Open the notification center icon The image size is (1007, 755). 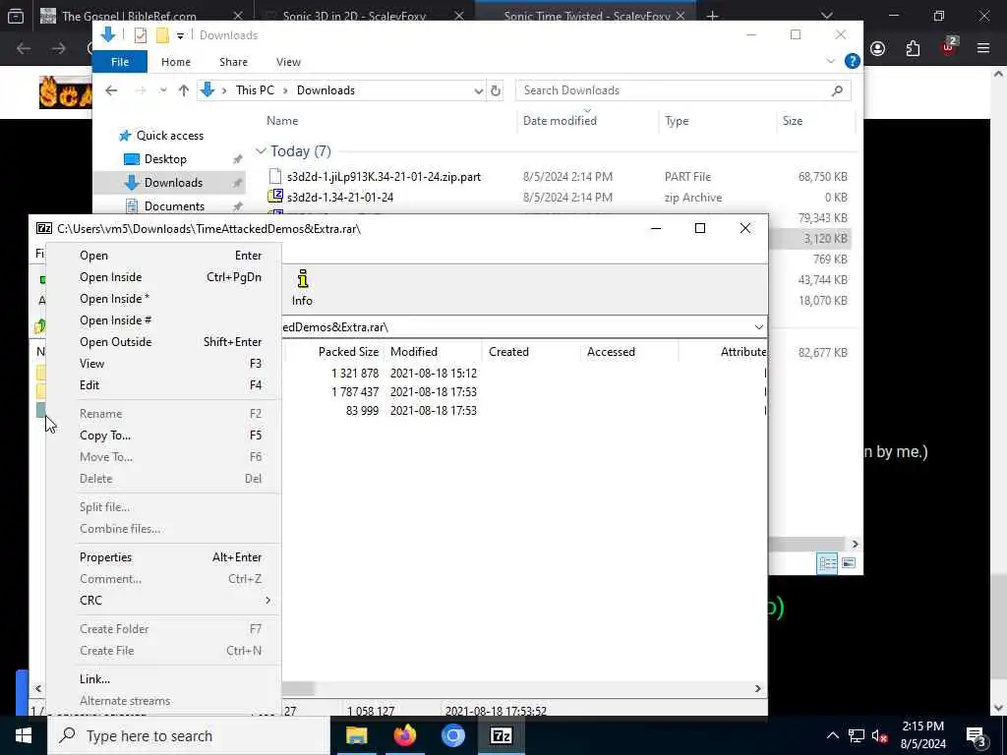[976, 735]
